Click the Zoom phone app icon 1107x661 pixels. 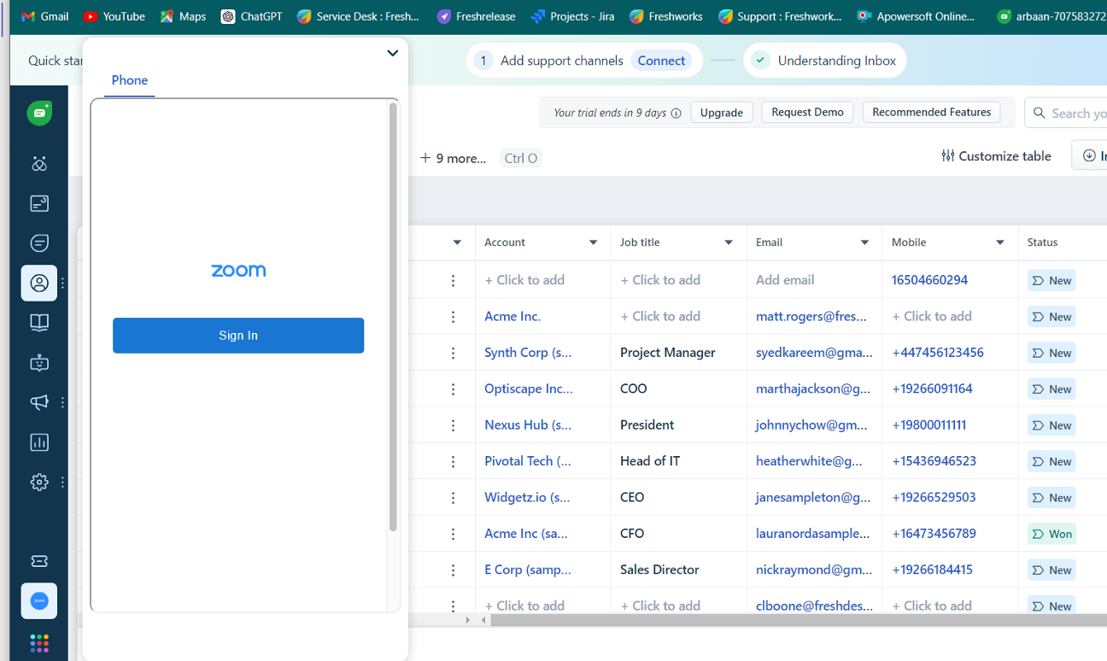(x=39, y=601)
